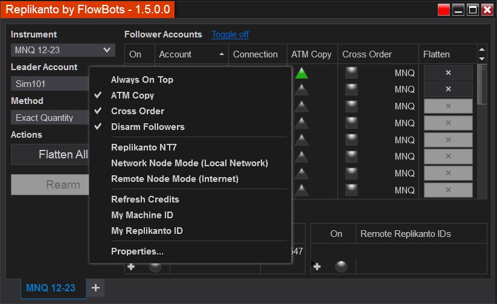
Task: Toggle Cross Order in the first follower row
Action: point(351,73)
